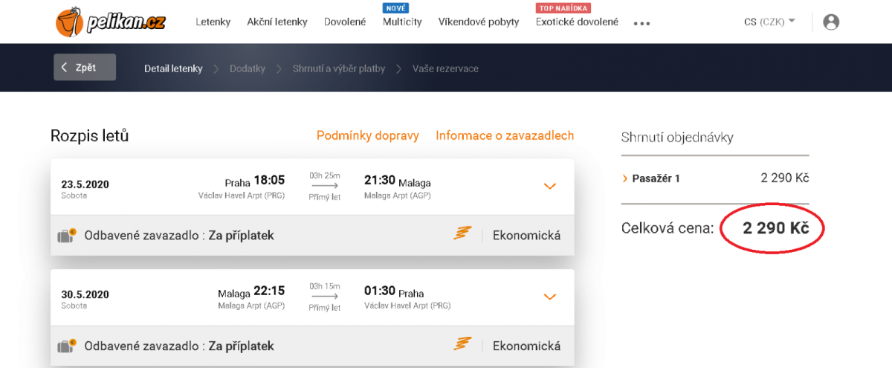Expand the Malaga to Praha flight details
This screenshot has height=368, width=892.
click(x=550, y=297)
